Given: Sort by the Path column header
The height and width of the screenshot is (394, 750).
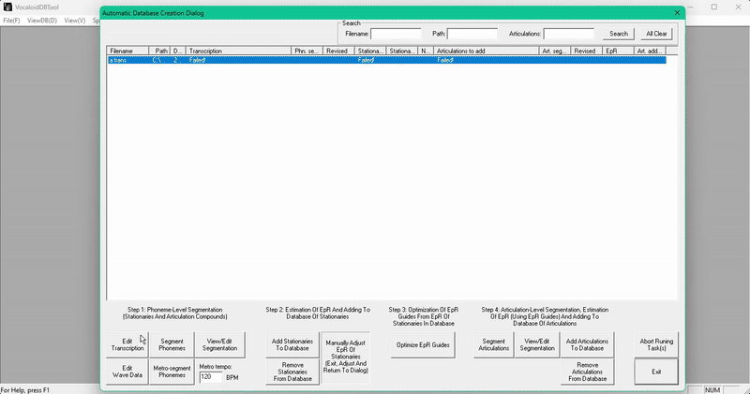Looking at the screenshot, I should coord(159,51).
